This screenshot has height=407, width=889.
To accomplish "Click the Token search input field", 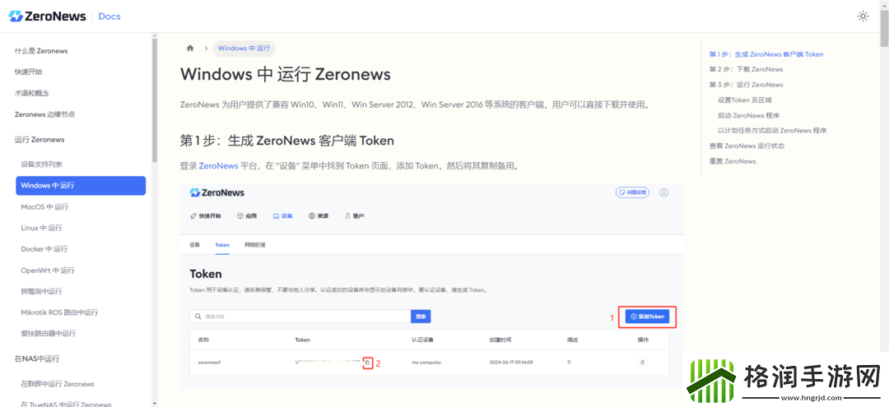I will (x=300, y=317).
